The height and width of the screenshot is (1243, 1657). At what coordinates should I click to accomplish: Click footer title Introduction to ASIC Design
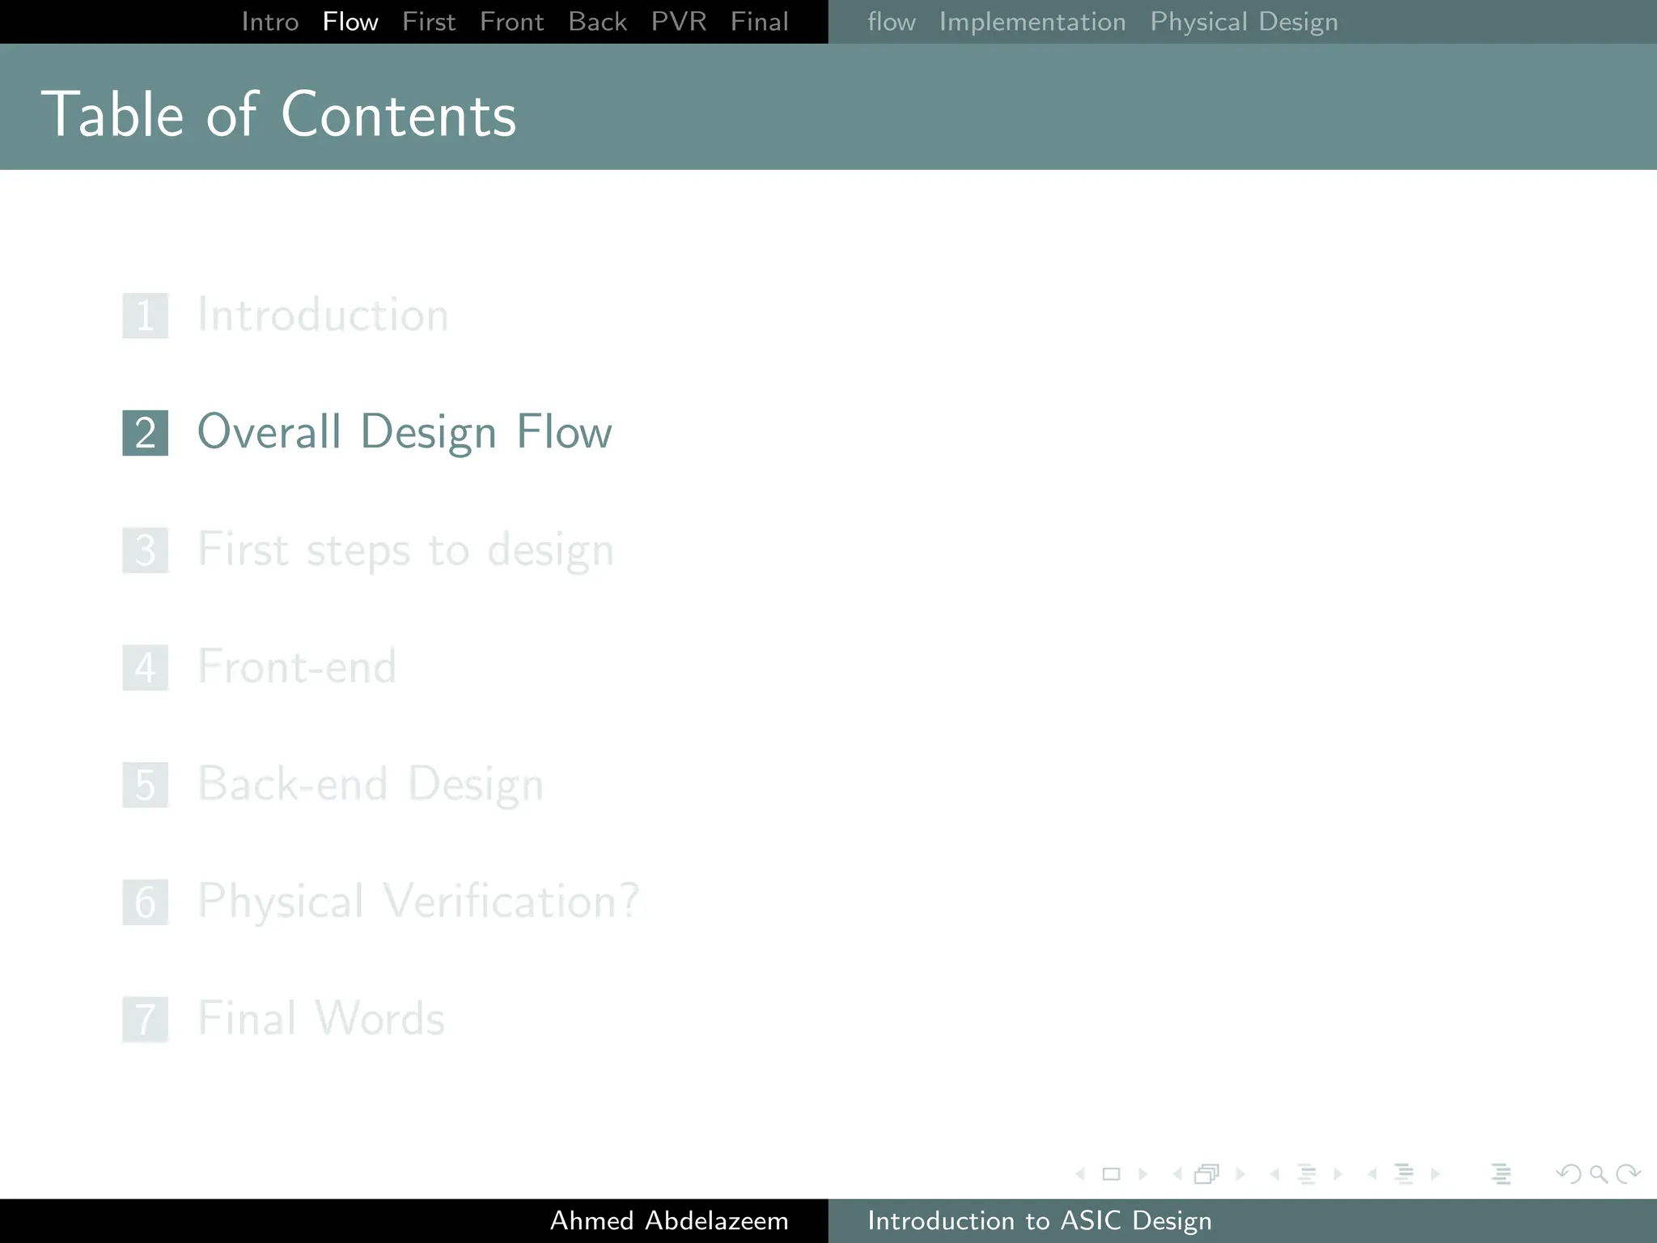tap(1040, 1220)
